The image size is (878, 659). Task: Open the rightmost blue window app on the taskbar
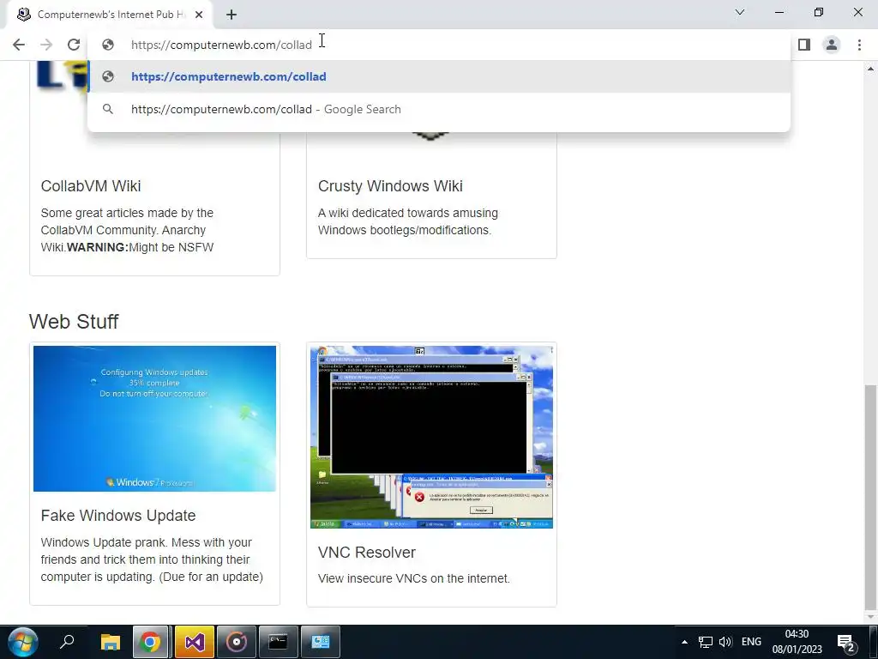click(x=321, y=642)
